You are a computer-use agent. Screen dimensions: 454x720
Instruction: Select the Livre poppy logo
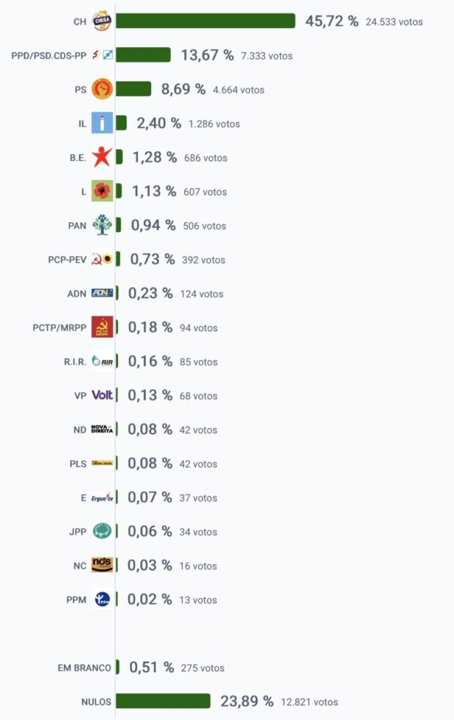(x=102, y=191)
